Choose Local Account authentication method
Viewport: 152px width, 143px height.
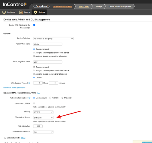(34, 98)
